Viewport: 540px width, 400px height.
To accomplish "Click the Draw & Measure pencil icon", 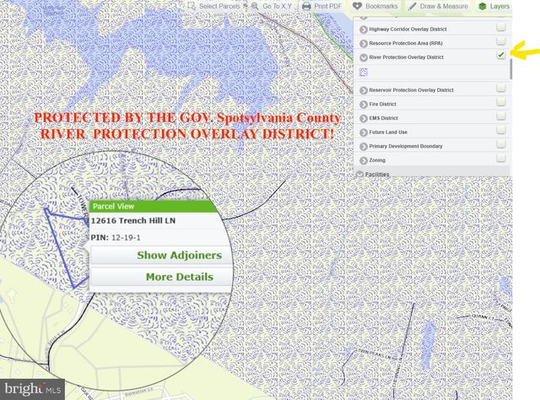I will tap(413, 6).
